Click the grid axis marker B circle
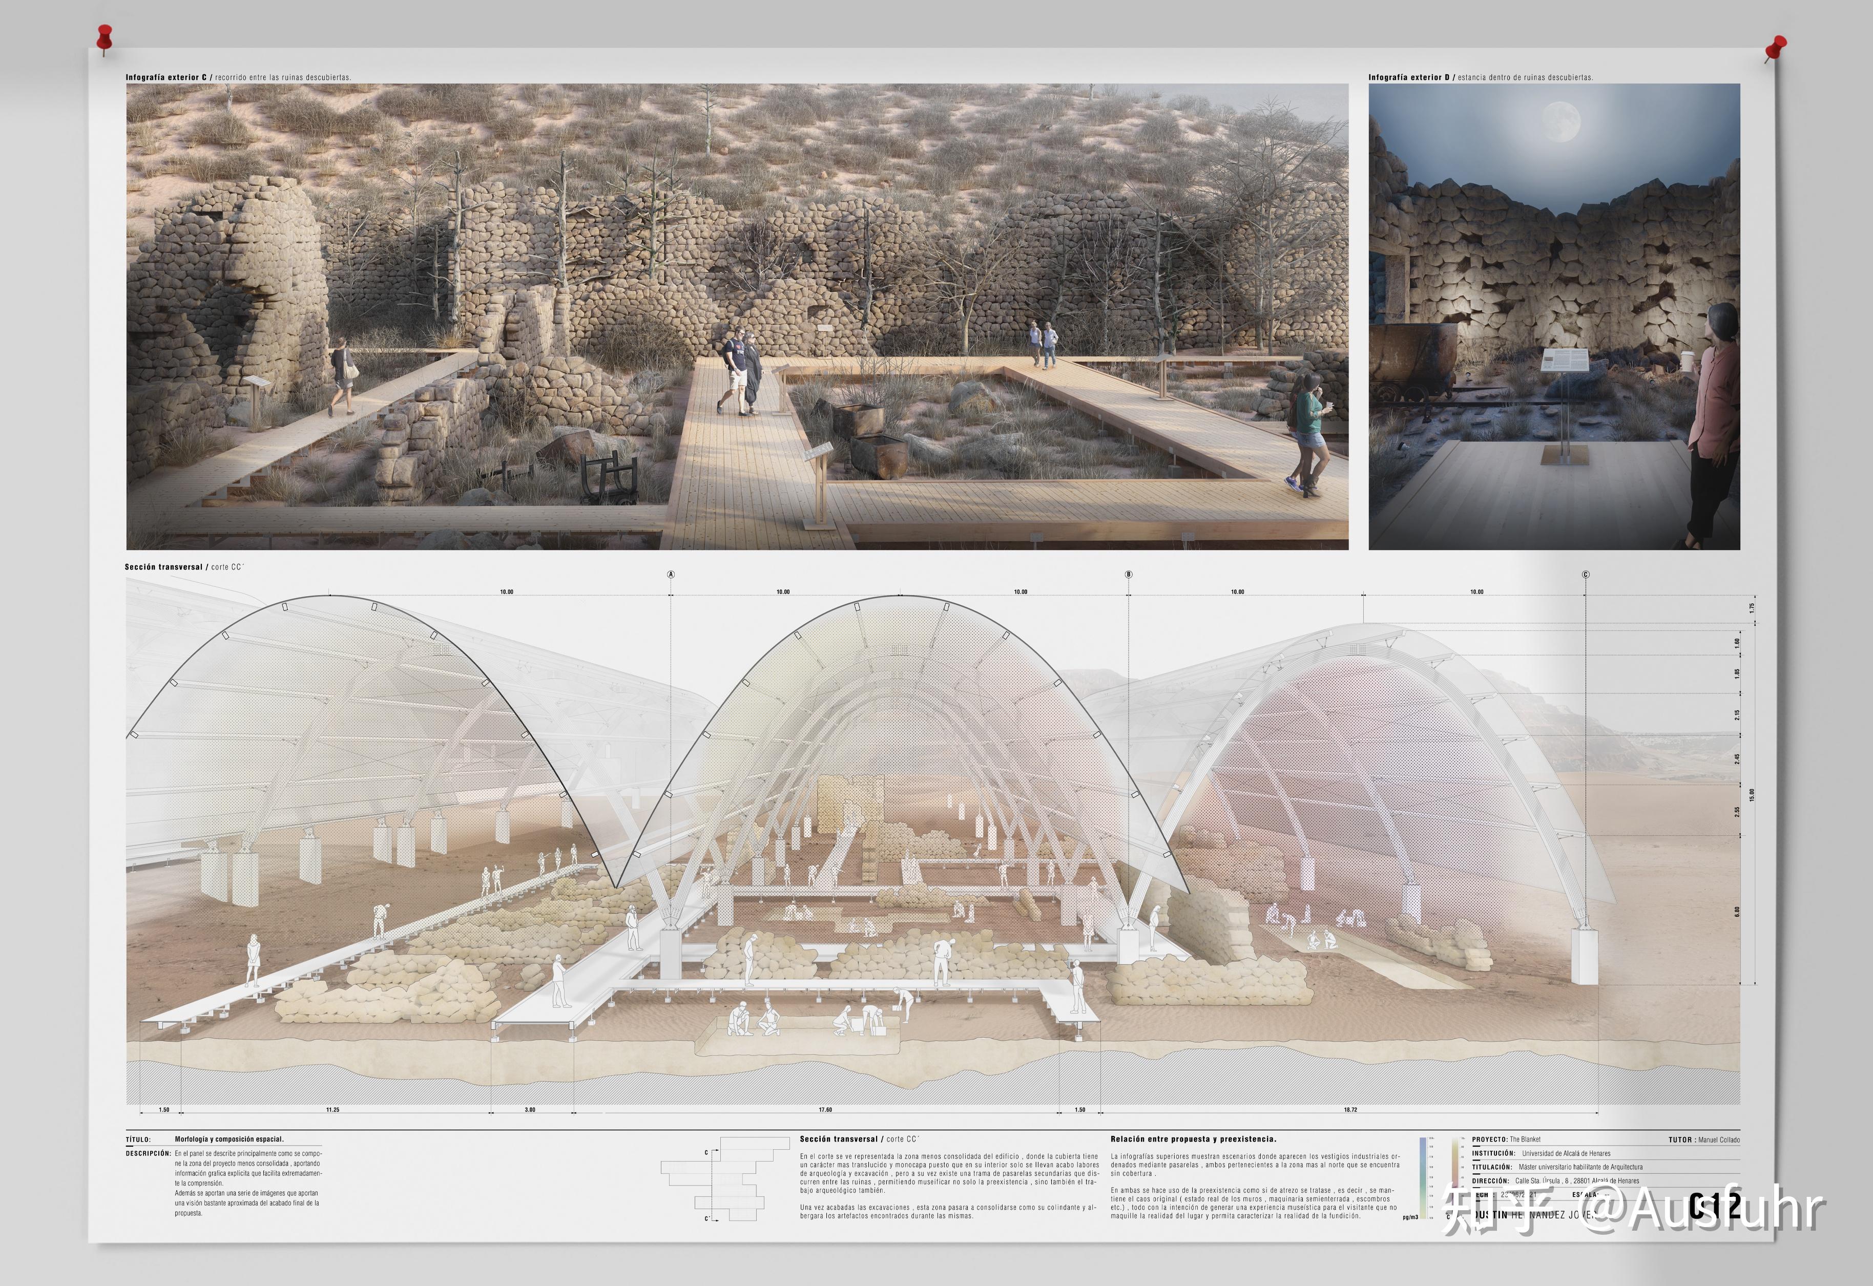Viewport: 1873px width, 1286px height. [1128, 575]
